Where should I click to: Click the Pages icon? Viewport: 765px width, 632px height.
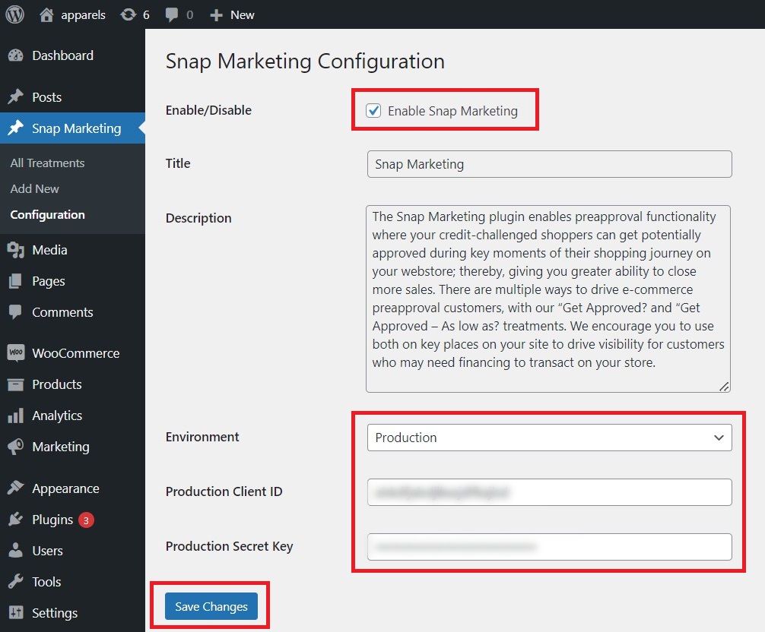point(16,281)
